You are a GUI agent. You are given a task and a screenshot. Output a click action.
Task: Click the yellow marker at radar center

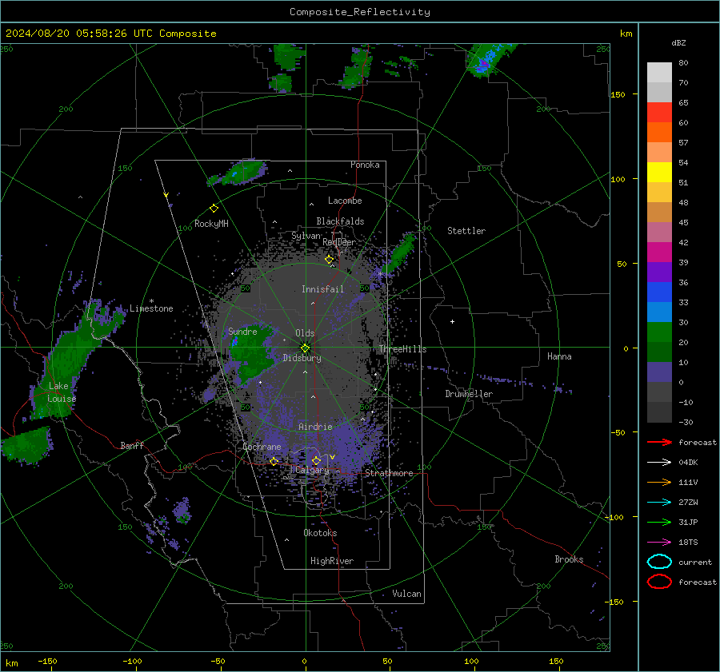pos(306,348)
